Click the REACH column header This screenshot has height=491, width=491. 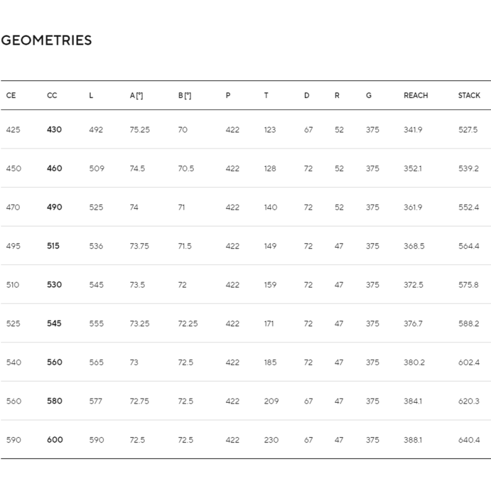point(416,96)
